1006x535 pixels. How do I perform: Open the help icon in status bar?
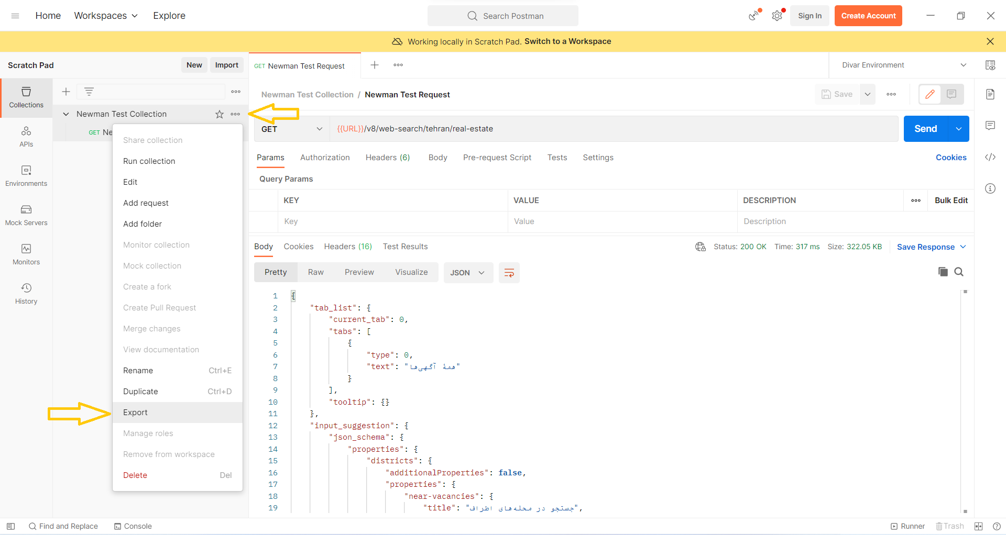(x=997, y=526)
